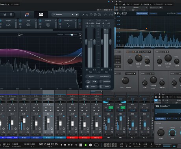Click the Stop button in transport bar
The width and height of the screenshot is (181, 149).
tap(81, 145)
